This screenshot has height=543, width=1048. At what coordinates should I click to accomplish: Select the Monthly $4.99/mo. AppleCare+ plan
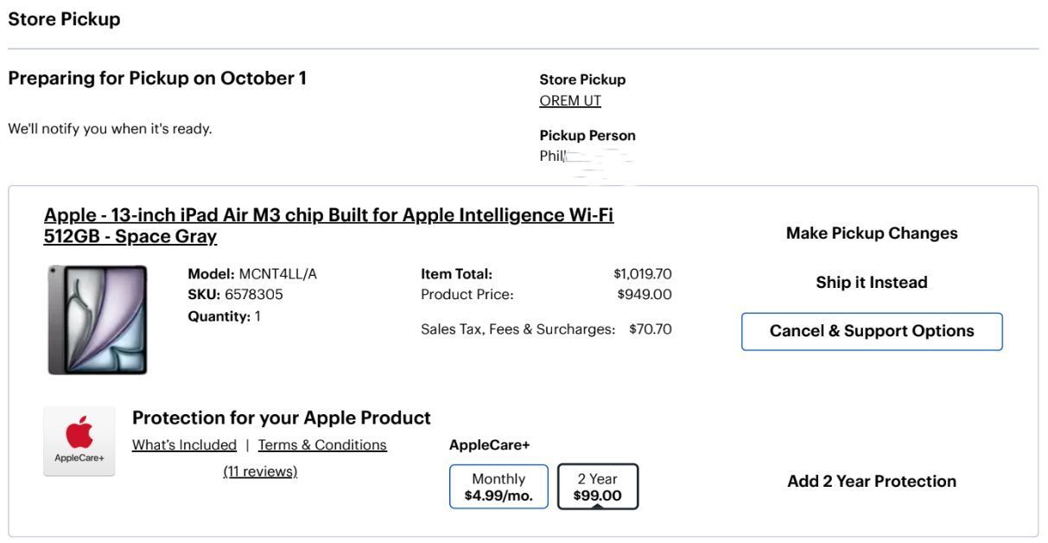(499, 487)
